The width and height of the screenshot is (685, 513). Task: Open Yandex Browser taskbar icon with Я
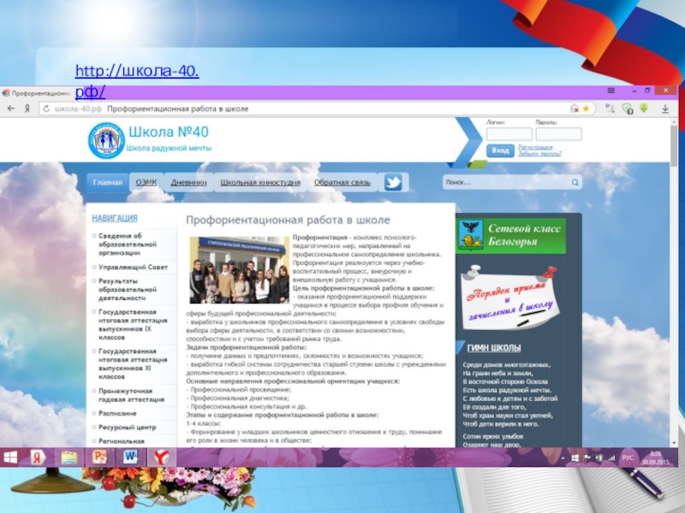[x=38, y=457]
